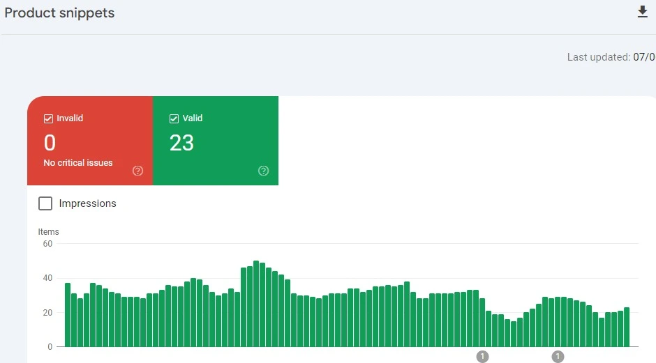This screenshot has width=656, height=363.
Task: Click the 40 label on y-axis
Action: [47, 278]
